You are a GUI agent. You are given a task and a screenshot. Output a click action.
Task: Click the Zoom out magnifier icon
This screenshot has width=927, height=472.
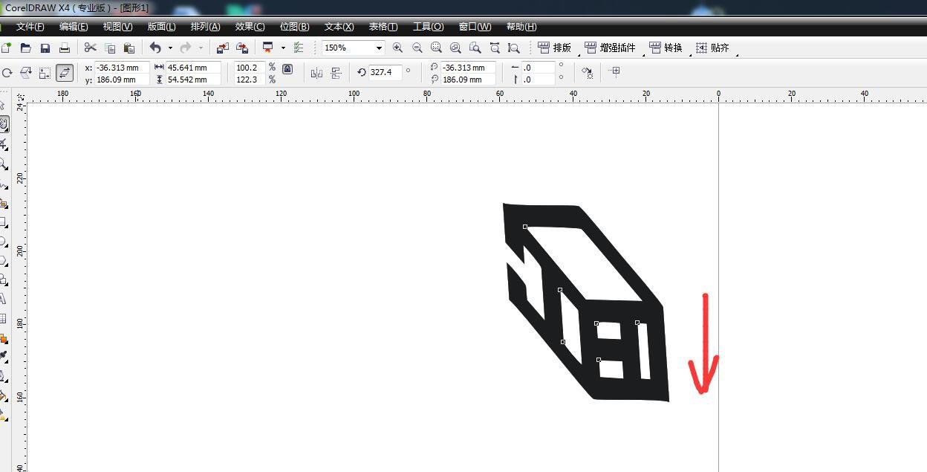(x=417, y=48)
